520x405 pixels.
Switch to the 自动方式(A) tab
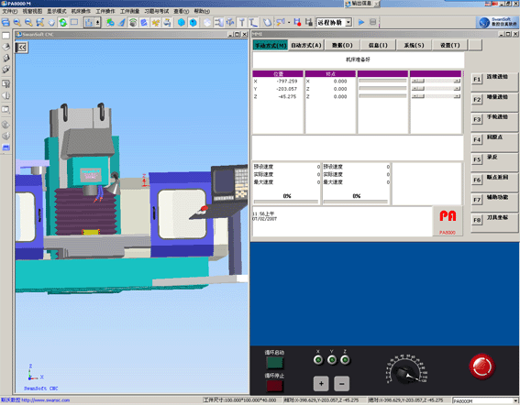point(306,46)
